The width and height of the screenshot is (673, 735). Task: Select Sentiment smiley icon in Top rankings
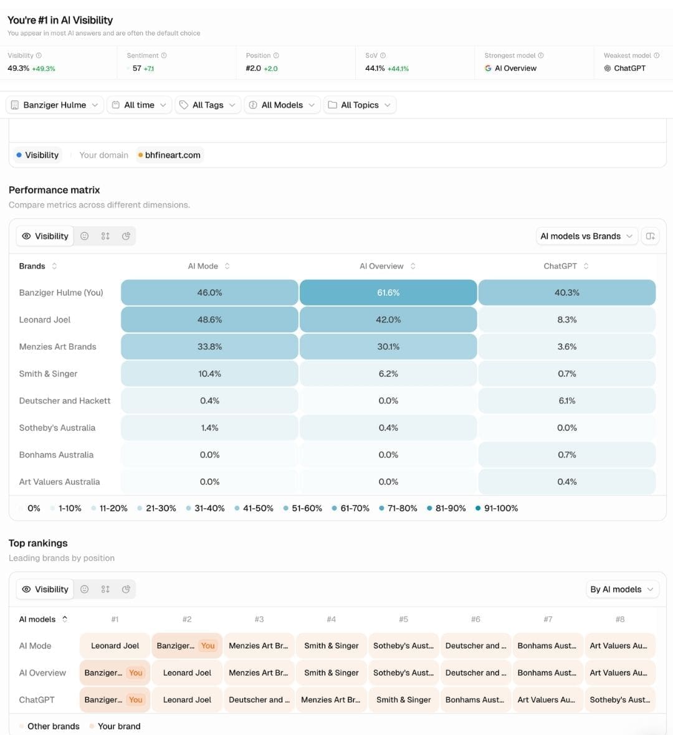coord(84,589)
